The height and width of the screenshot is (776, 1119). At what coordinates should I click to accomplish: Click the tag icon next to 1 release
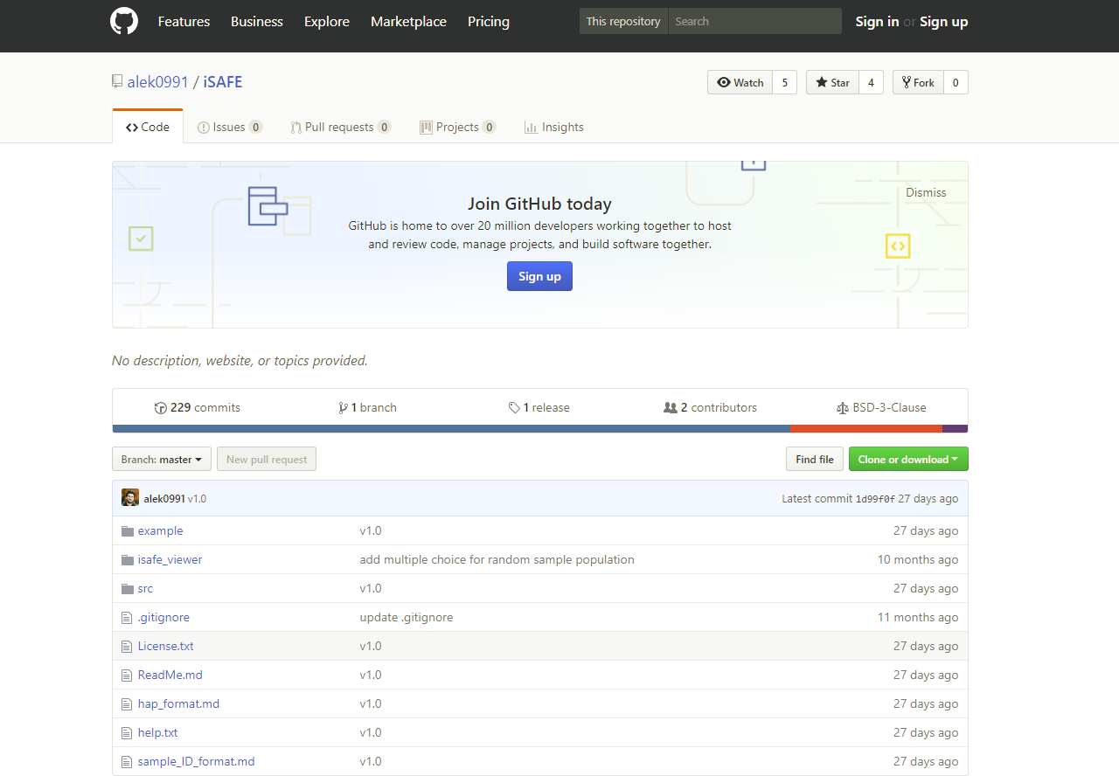point(514,408)
